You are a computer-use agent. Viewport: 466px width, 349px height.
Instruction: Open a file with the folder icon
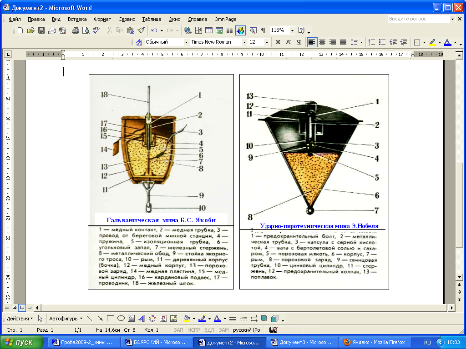click(30, 30)
